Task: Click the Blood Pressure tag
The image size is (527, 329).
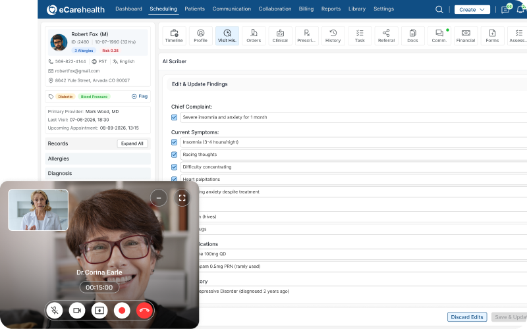Action: tap(94, 97)
